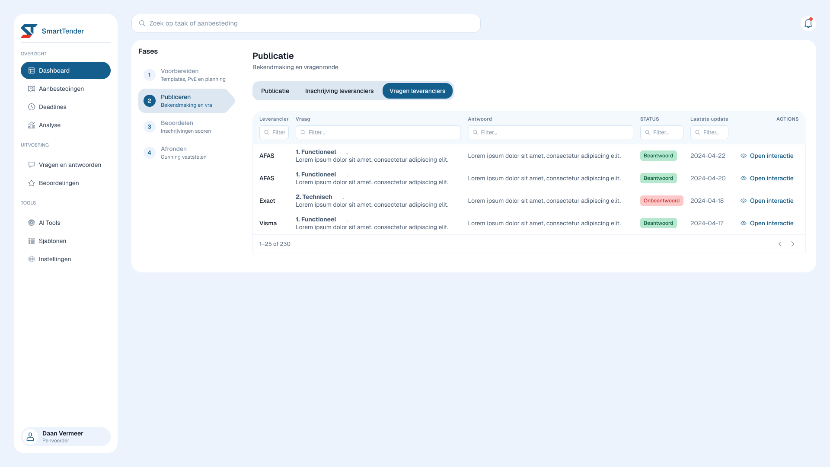Open Aanbestedingen in the sidebar
The height and width of the screenshot is (467, 830).
coord(66,89)
